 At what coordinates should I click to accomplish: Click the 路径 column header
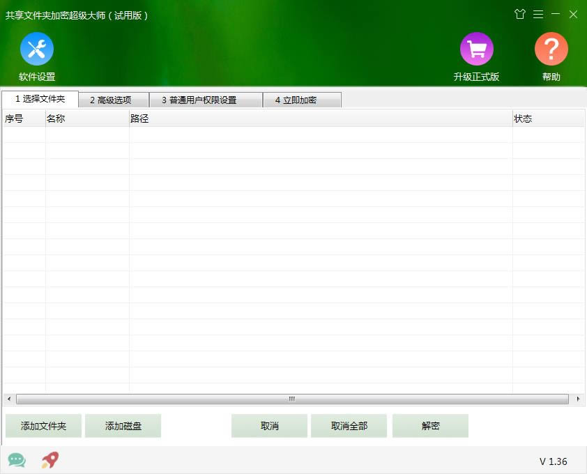[321, 118]
